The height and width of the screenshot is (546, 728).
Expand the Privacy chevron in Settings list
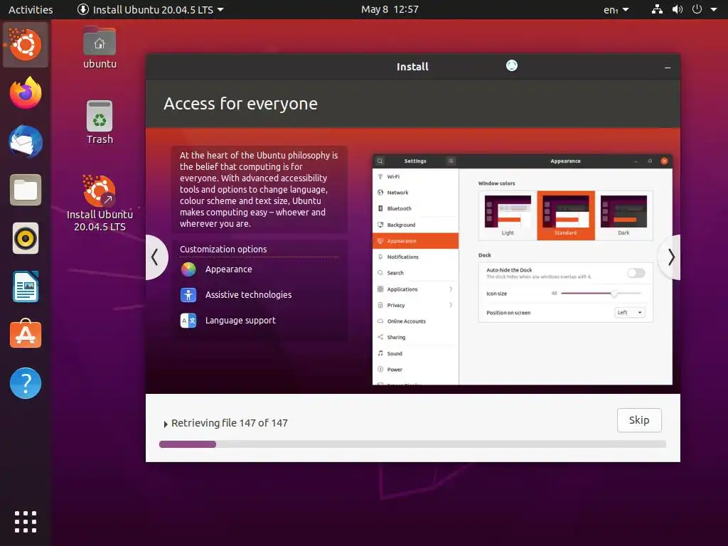coord(451,305)
